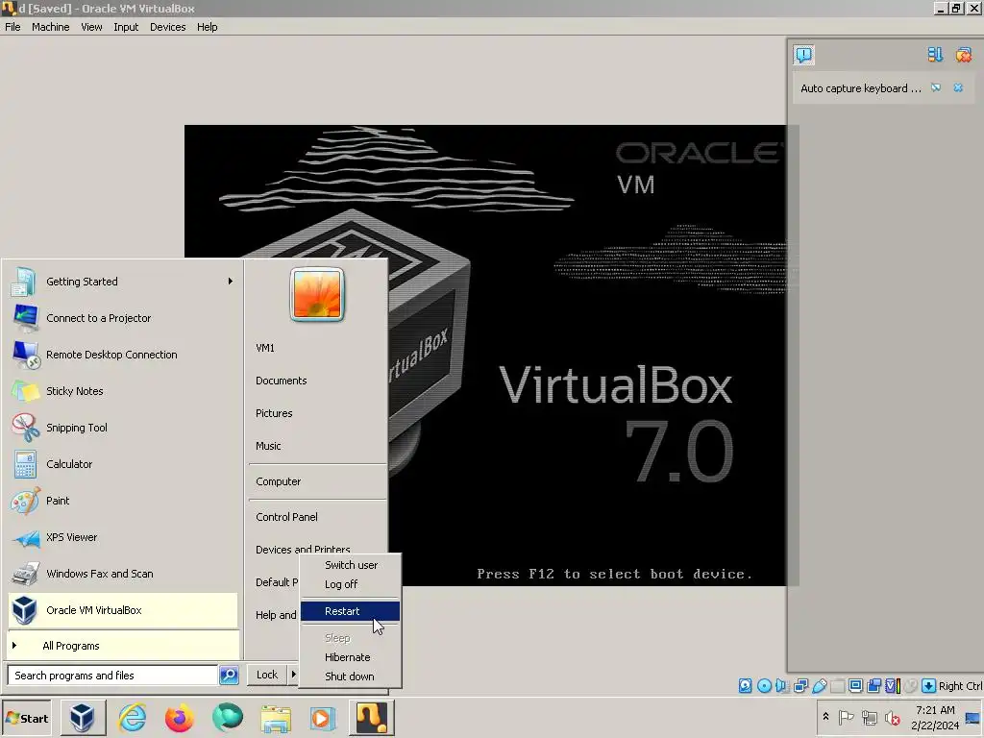Viewport: 984px width, 738px height.
Task: Click the muted volume tray icon
Action: [892, 717]
